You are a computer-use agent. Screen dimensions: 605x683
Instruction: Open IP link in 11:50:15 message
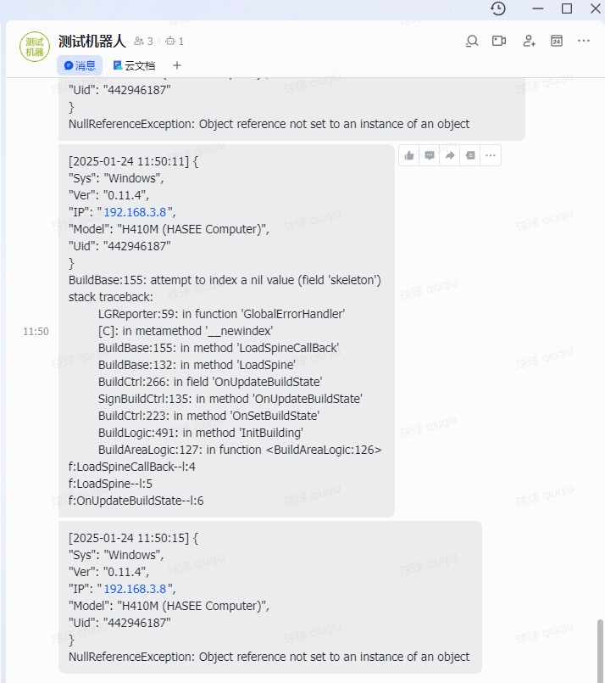(135, 589)
